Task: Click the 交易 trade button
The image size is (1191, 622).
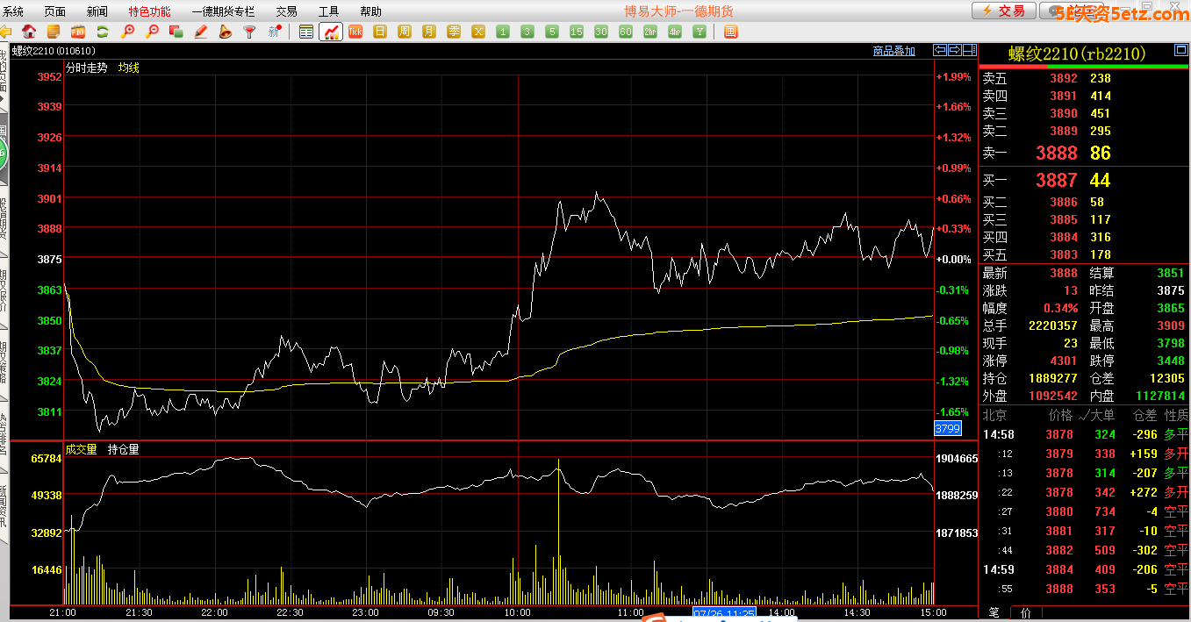Action: pyautogui.click(x=1002, y=11)
